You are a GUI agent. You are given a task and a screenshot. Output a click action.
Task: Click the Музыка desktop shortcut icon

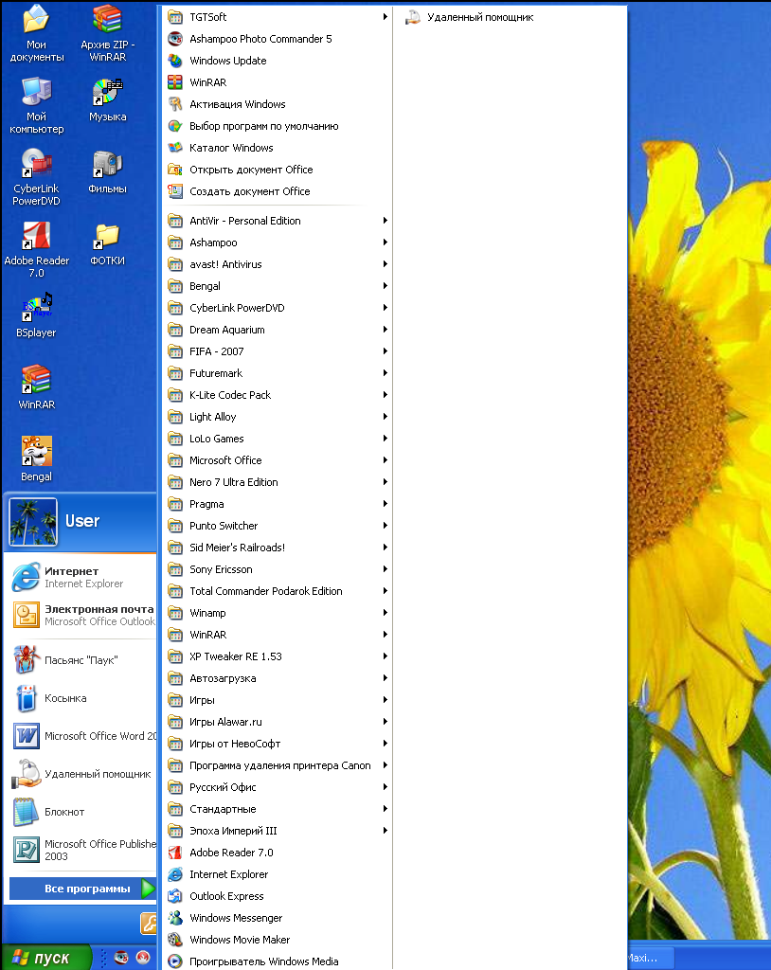[107, 92]
